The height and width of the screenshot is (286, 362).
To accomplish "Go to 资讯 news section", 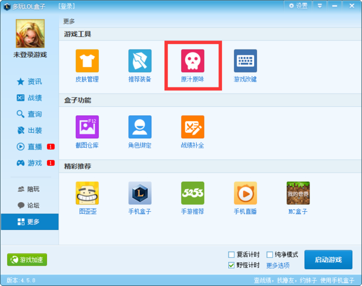I will click(x=30, y=81).
